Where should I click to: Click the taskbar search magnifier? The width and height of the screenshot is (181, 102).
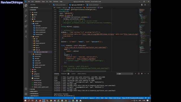click(29, 101)
